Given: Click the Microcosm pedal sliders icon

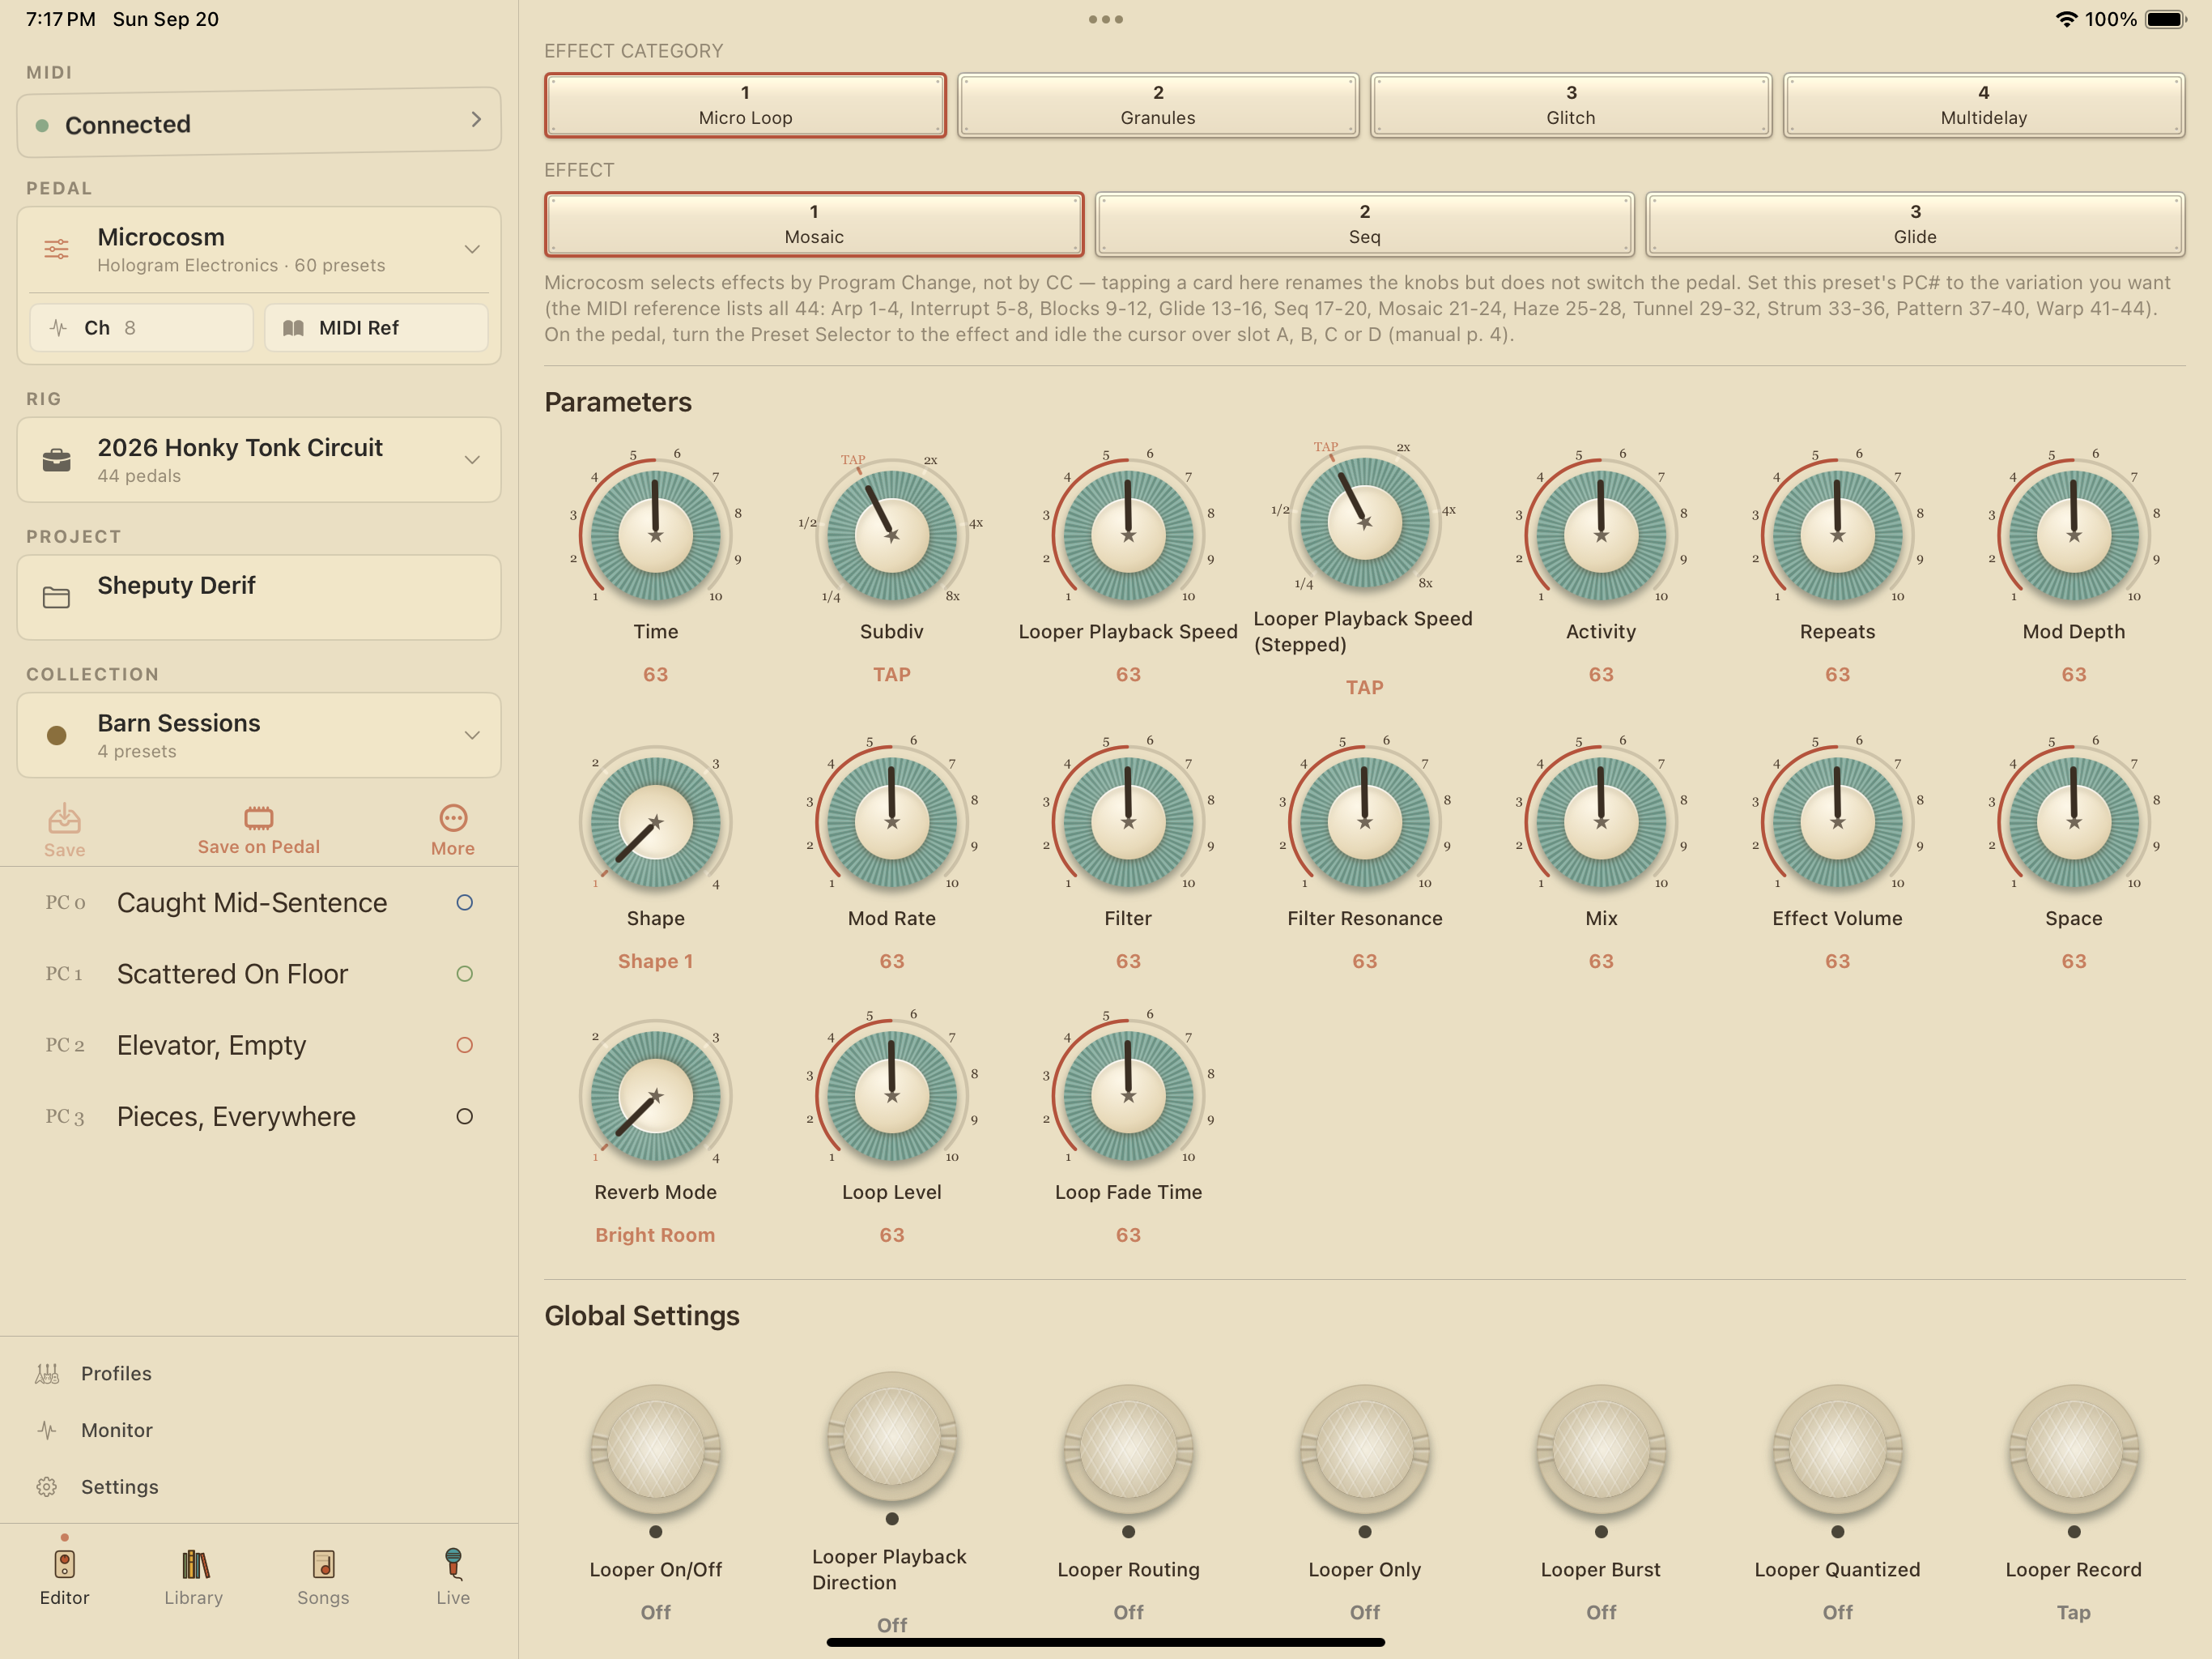Looking at the screenshot, I should click(x=57, y=249).
